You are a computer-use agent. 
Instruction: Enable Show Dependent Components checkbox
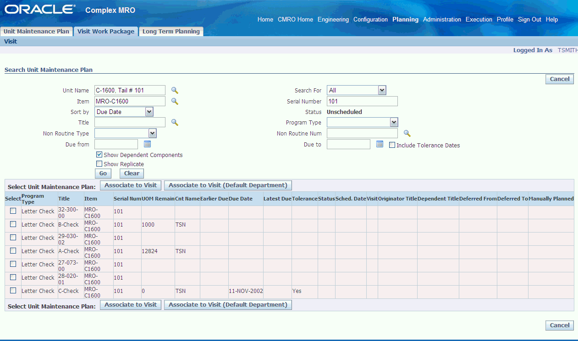point(99,155)
